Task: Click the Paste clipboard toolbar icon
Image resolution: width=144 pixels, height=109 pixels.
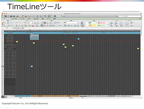Action: [x=23, y=16]
